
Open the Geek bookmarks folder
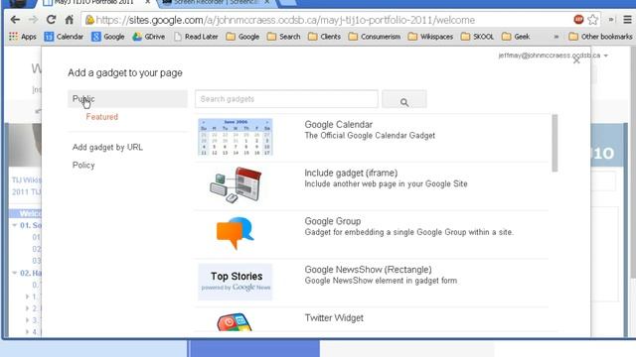pos(516,37)
